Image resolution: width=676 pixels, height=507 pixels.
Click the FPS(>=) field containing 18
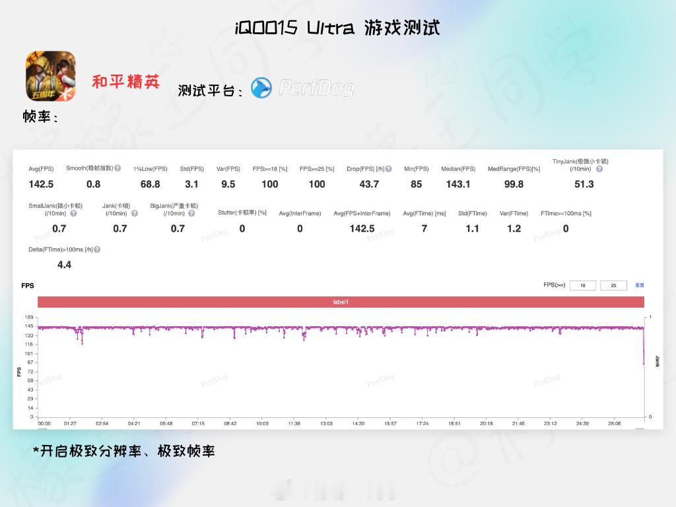click(582, 285)
